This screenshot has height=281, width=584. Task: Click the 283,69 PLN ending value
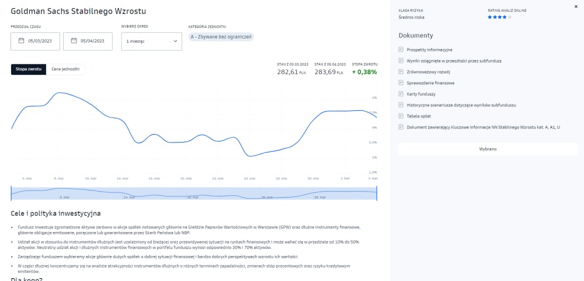click(x=328, y=72)
